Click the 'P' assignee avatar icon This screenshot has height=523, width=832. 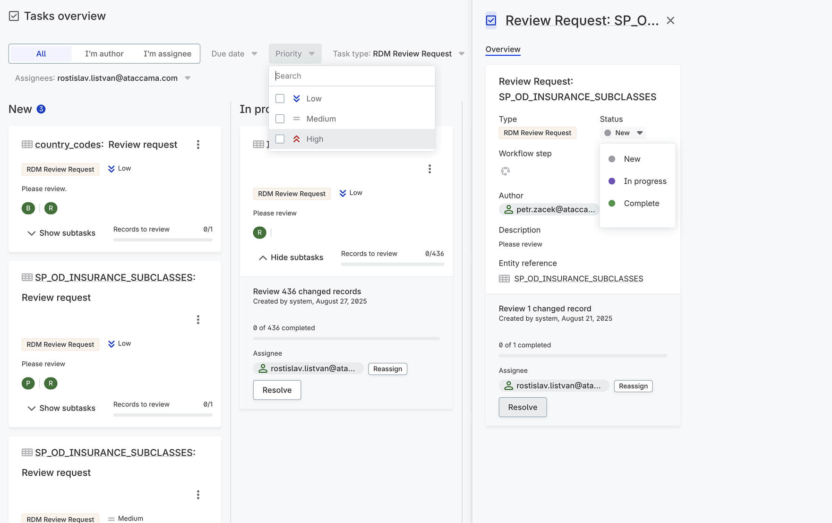pyautogui.click(x=28, y=383)
